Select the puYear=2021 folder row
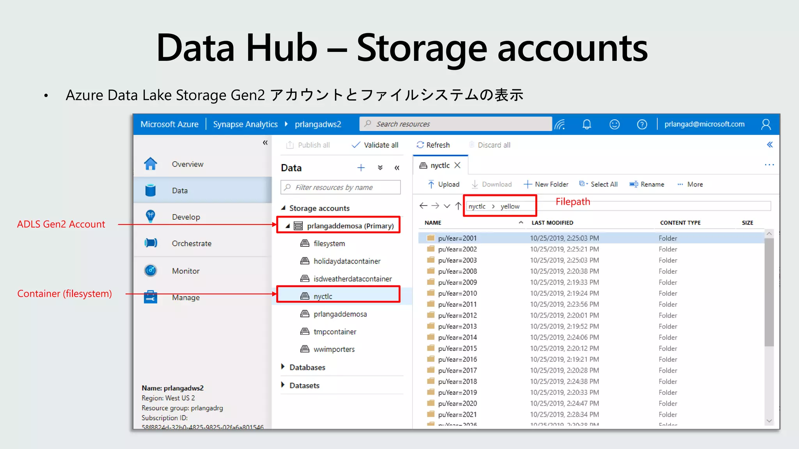This screenshot has height=449, width=799. click(x=591, y=414)
